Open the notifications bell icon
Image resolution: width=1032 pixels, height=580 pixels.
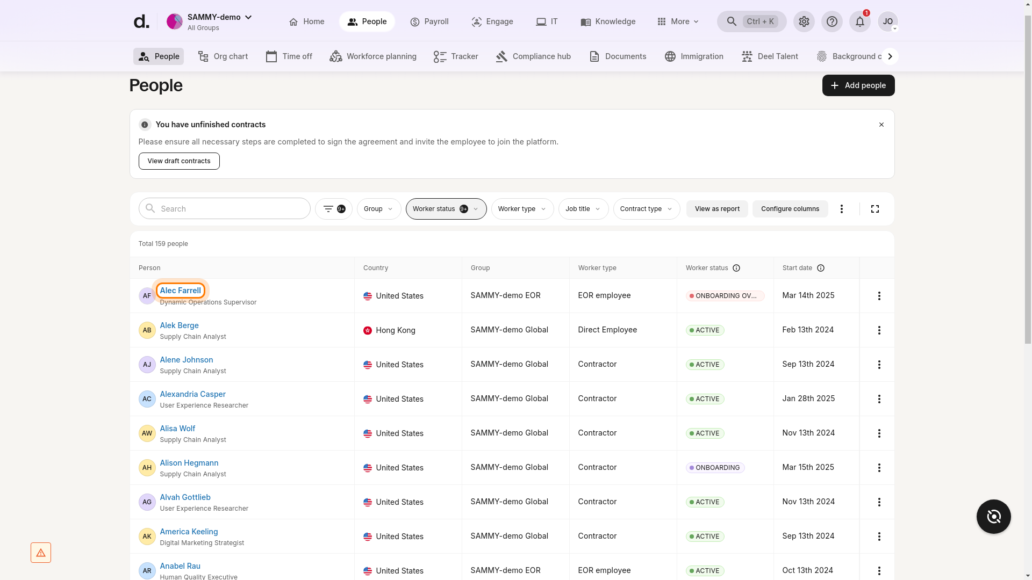tap(859, 21)
